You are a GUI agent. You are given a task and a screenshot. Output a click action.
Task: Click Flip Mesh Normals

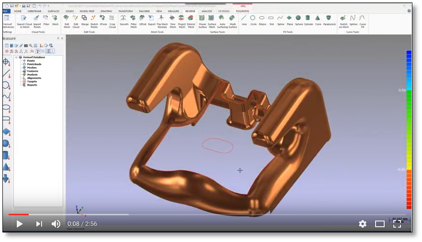(x=162, y=21)
